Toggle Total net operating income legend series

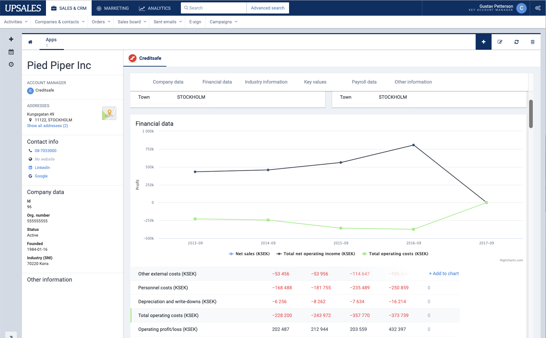coord(316,254)
